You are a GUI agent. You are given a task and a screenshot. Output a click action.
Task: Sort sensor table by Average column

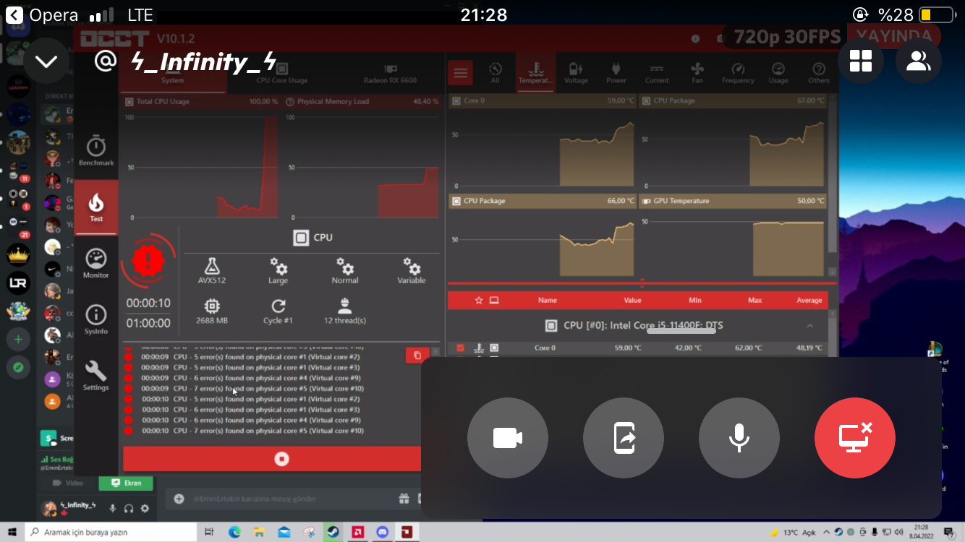pos(809,300)
